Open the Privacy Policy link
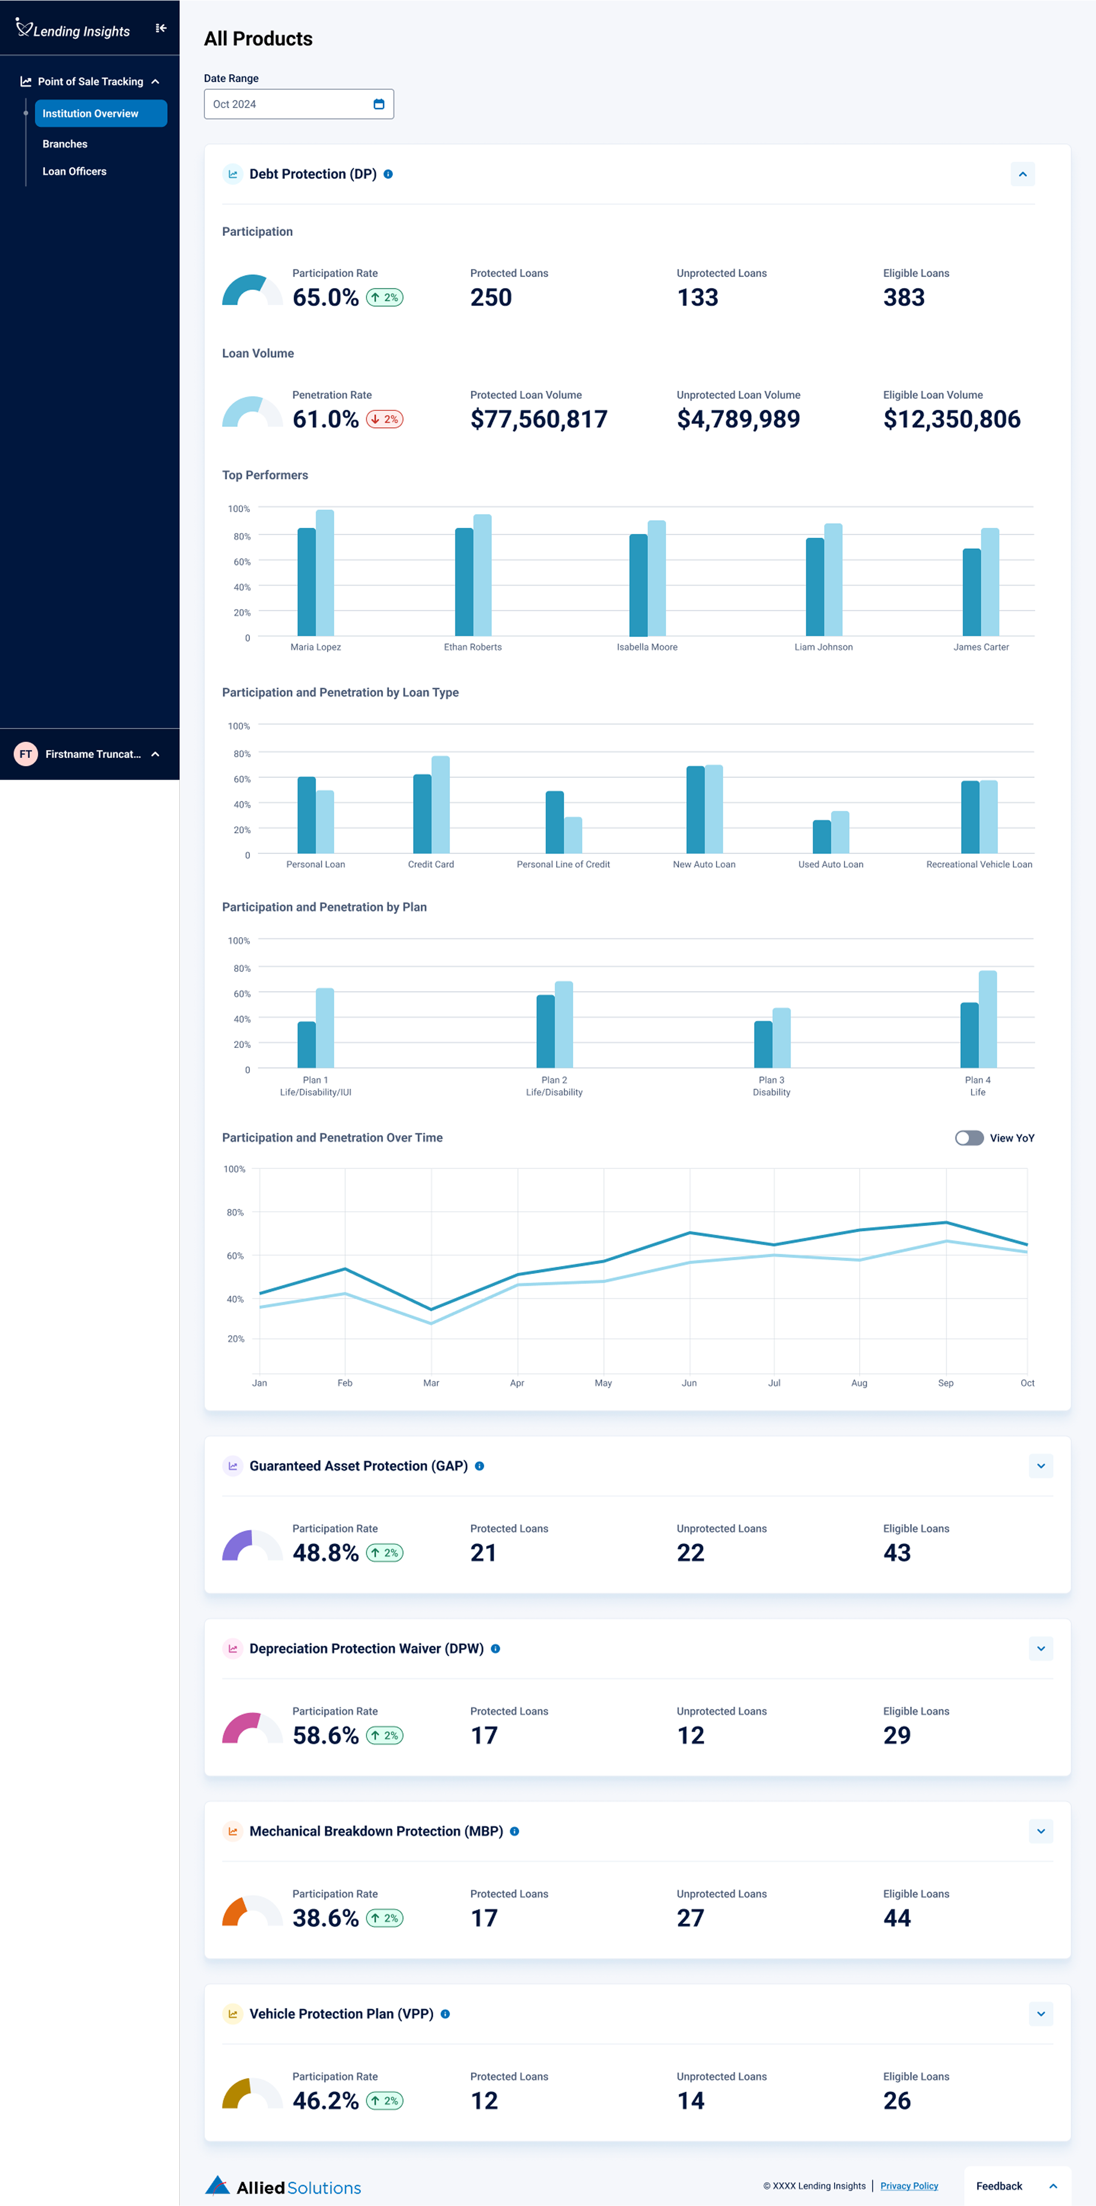 (x=908, y=2185)
